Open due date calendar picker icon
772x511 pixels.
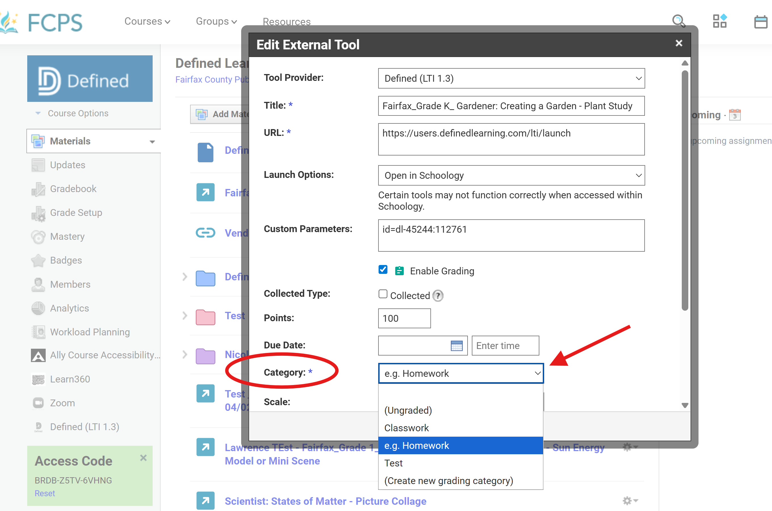click(x=456, y=346)
